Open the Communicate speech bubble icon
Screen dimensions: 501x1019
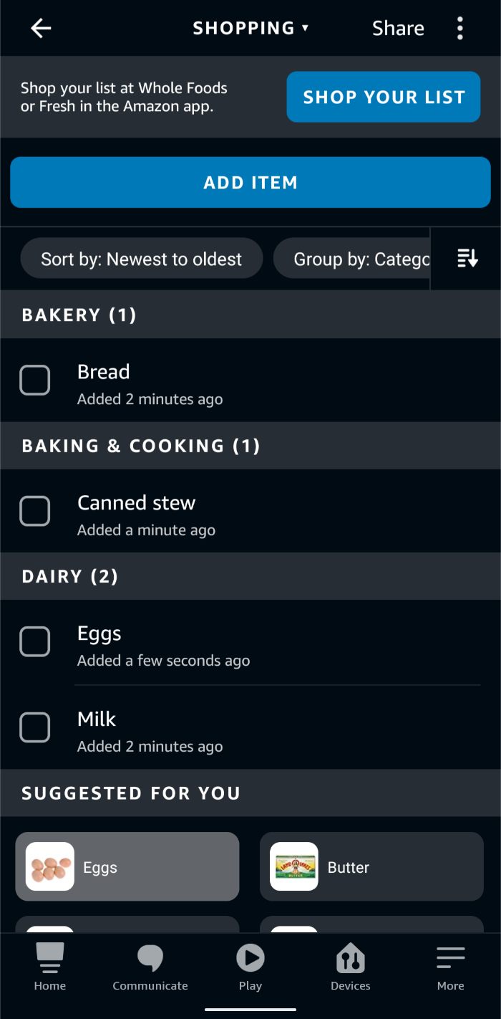(150, 958)
